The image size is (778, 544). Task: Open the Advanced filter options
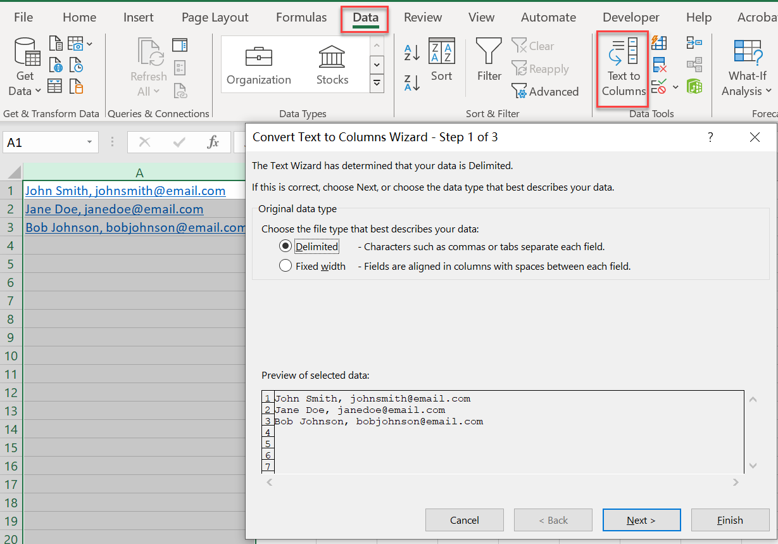point(545,92)
